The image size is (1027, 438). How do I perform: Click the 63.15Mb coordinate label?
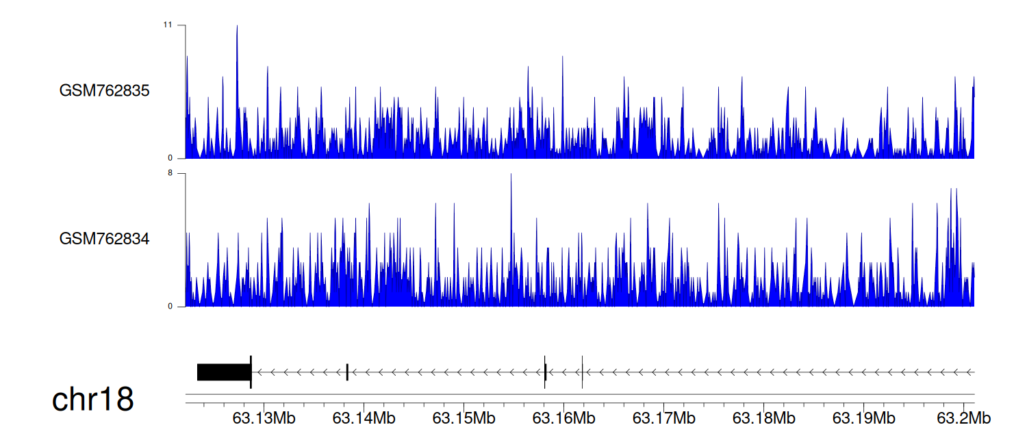(x=464, y=417)
